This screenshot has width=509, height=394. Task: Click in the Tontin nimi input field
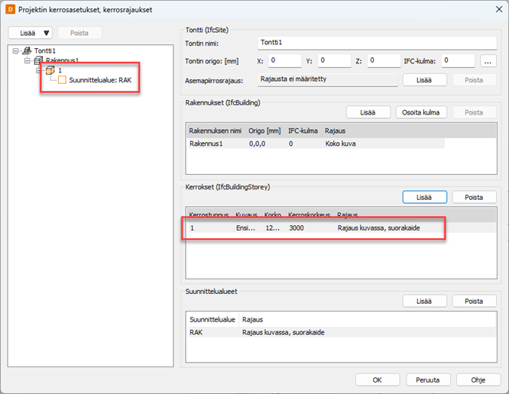376,44
